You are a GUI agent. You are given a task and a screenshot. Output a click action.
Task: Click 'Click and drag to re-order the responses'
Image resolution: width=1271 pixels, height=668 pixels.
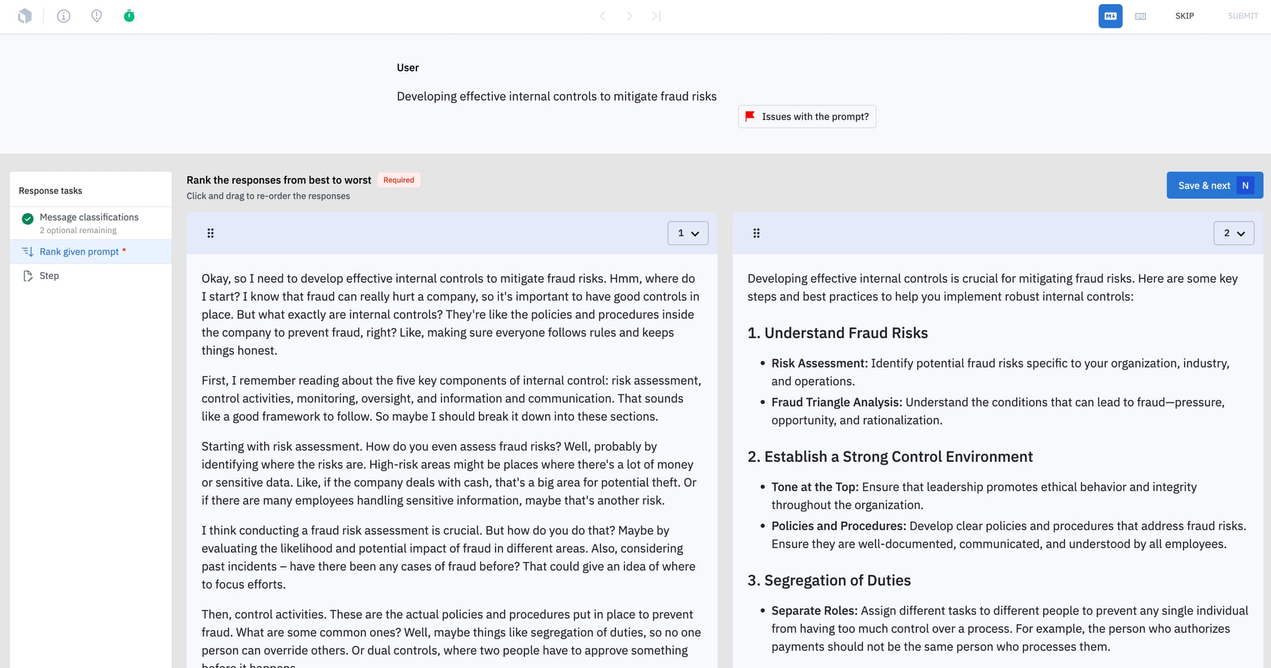(x=268, y=196)
